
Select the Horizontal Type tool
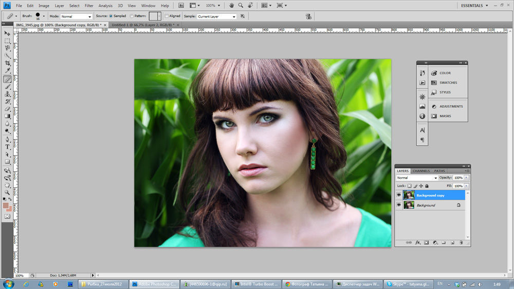(7, 147)
